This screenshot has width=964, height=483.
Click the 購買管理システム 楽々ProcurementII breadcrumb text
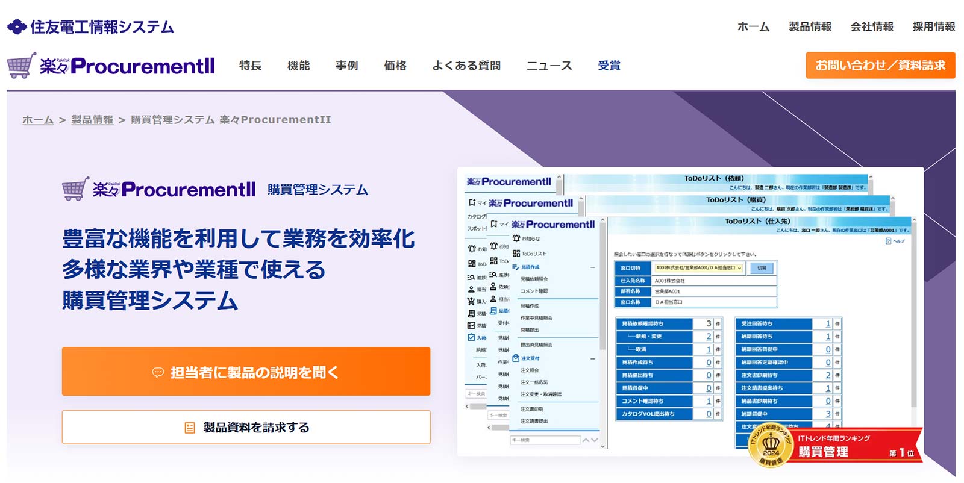coord(231,120)
